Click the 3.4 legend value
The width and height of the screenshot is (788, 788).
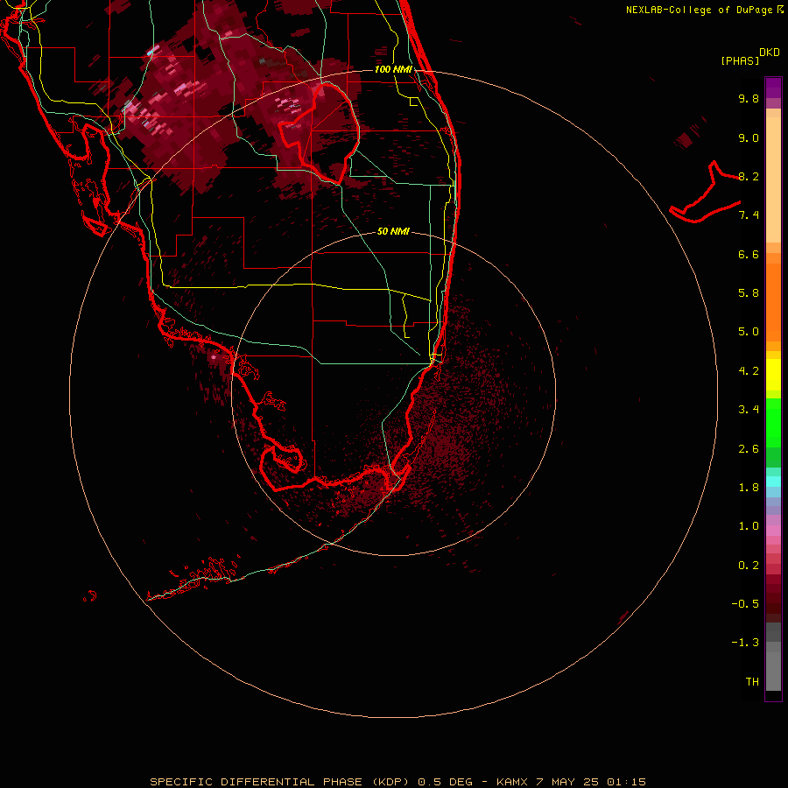pos(749,410)
